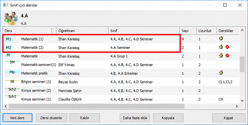248x125 pixels.
Task: Click the Mp subject badge icon
Action: (12, 72)
